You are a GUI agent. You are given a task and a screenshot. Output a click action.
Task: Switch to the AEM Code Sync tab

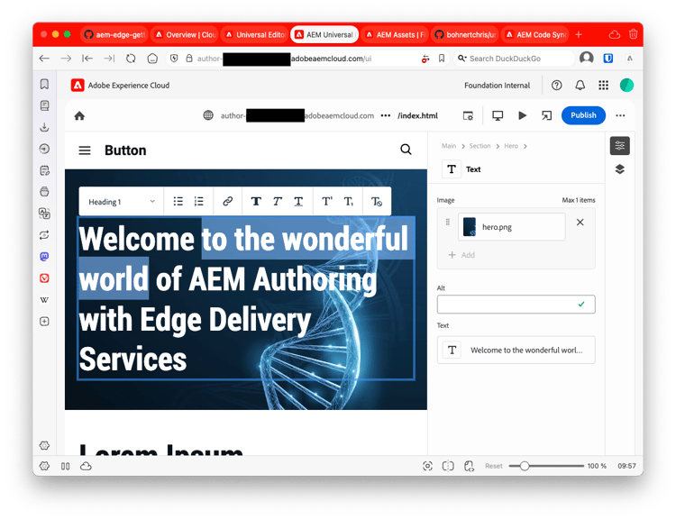535,34
